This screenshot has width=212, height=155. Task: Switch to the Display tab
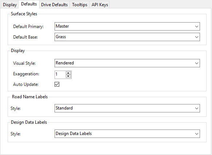click(x=10, y=5)
